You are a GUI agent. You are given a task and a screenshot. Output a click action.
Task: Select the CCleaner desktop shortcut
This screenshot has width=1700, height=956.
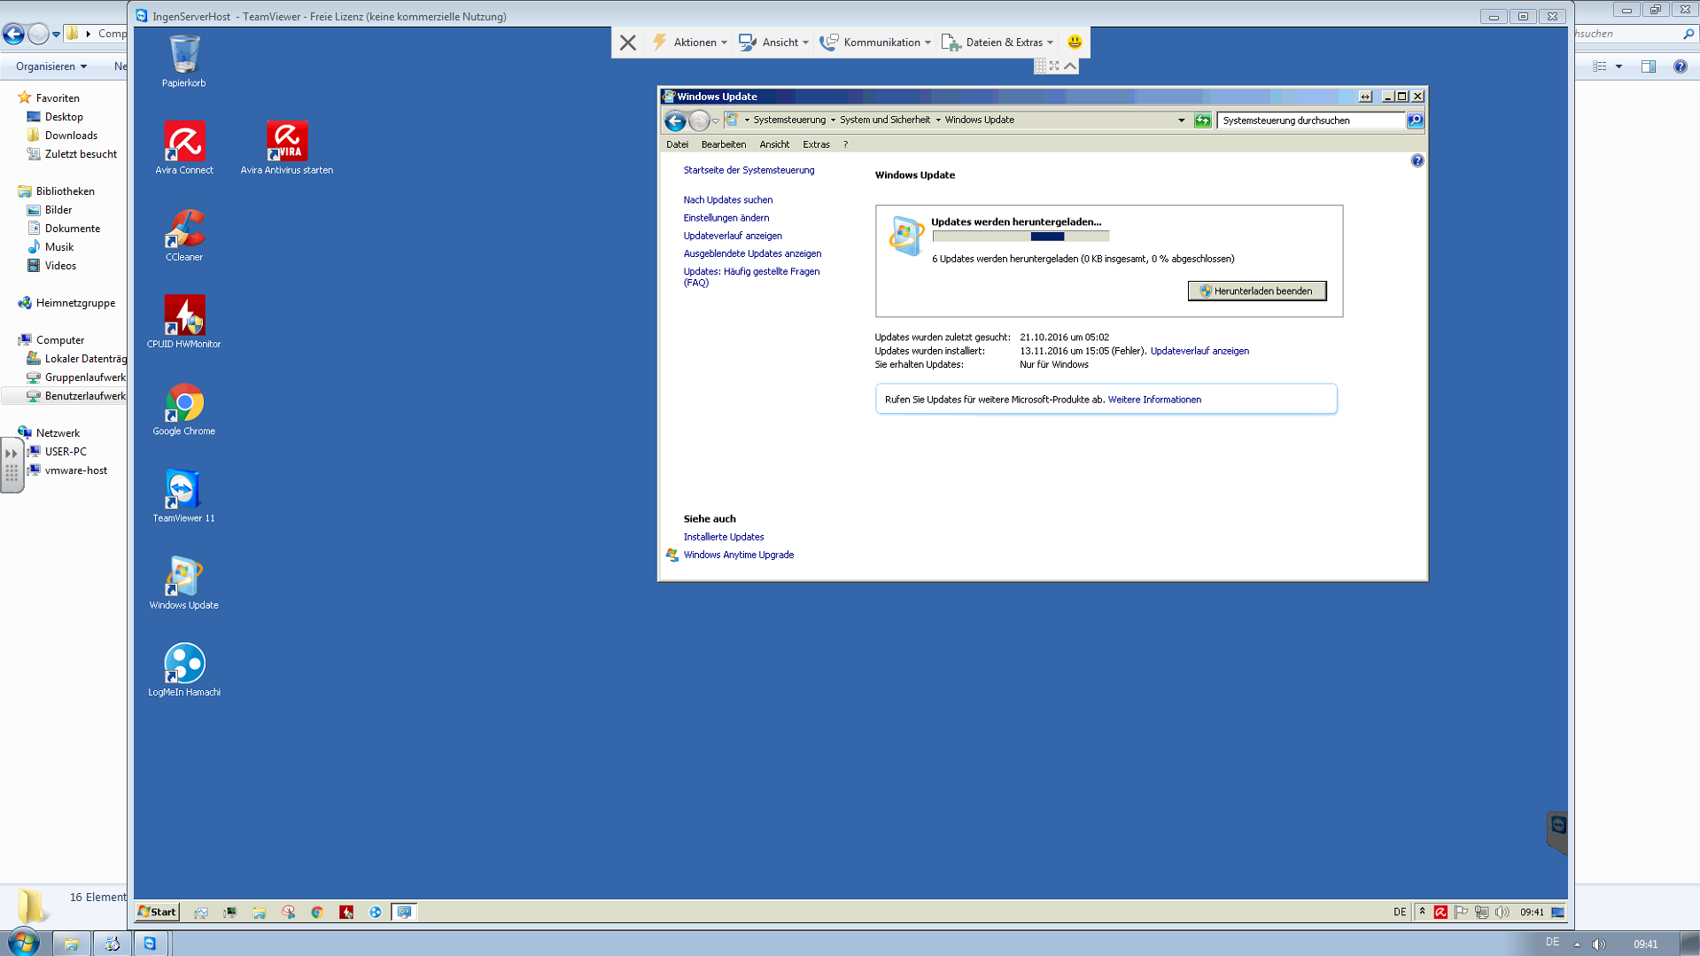(x=183, y=234)
